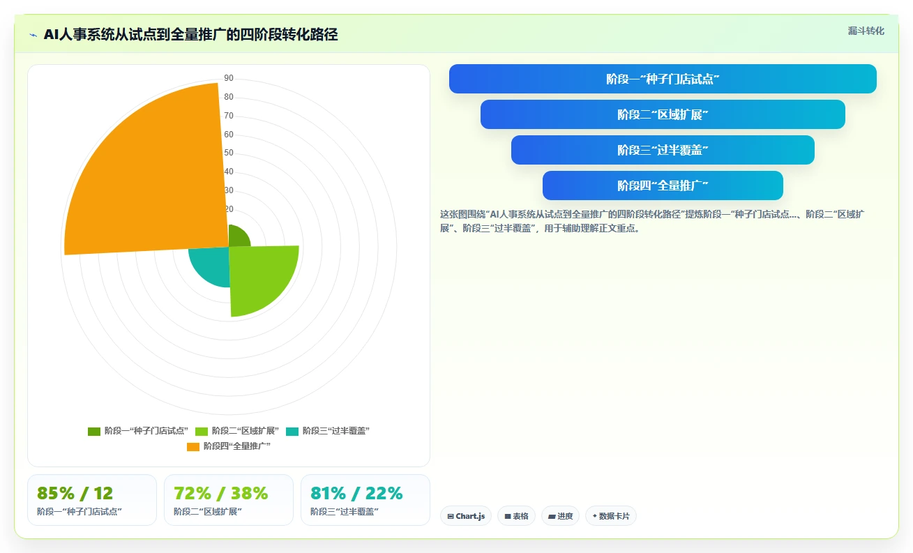Click legend text 阶段三“过半覆盖”
This screenshot has height=553, width=913.
tap(336, 431)
